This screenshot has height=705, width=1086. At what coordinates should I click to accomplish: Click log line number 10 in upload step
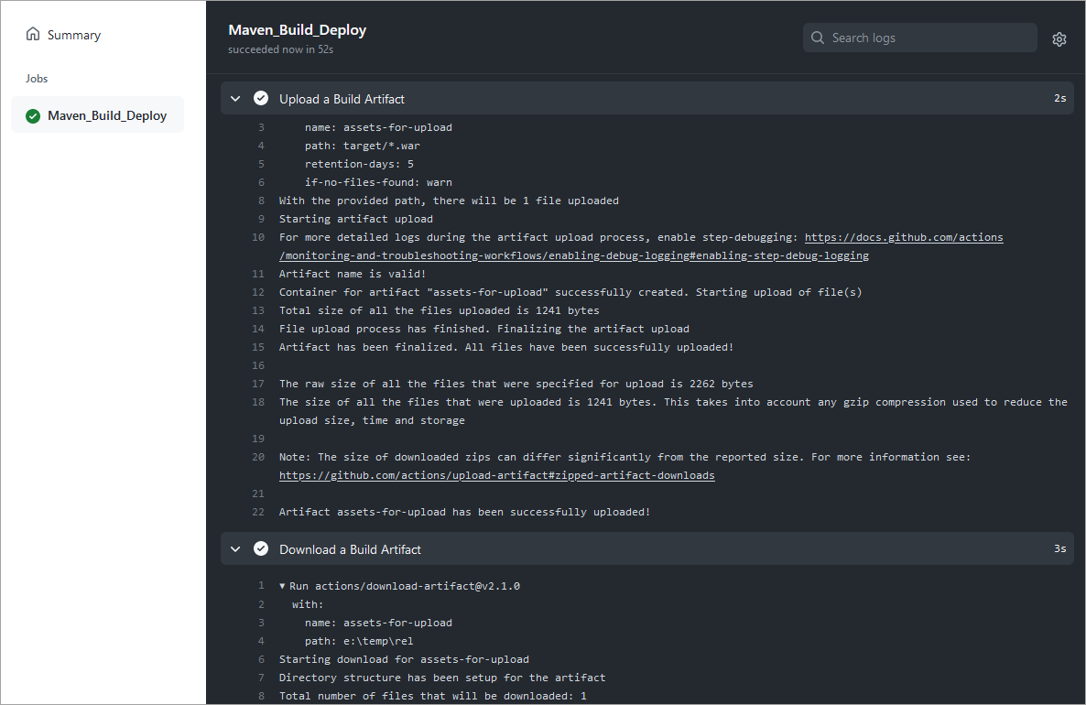click(x=257, y=237)
